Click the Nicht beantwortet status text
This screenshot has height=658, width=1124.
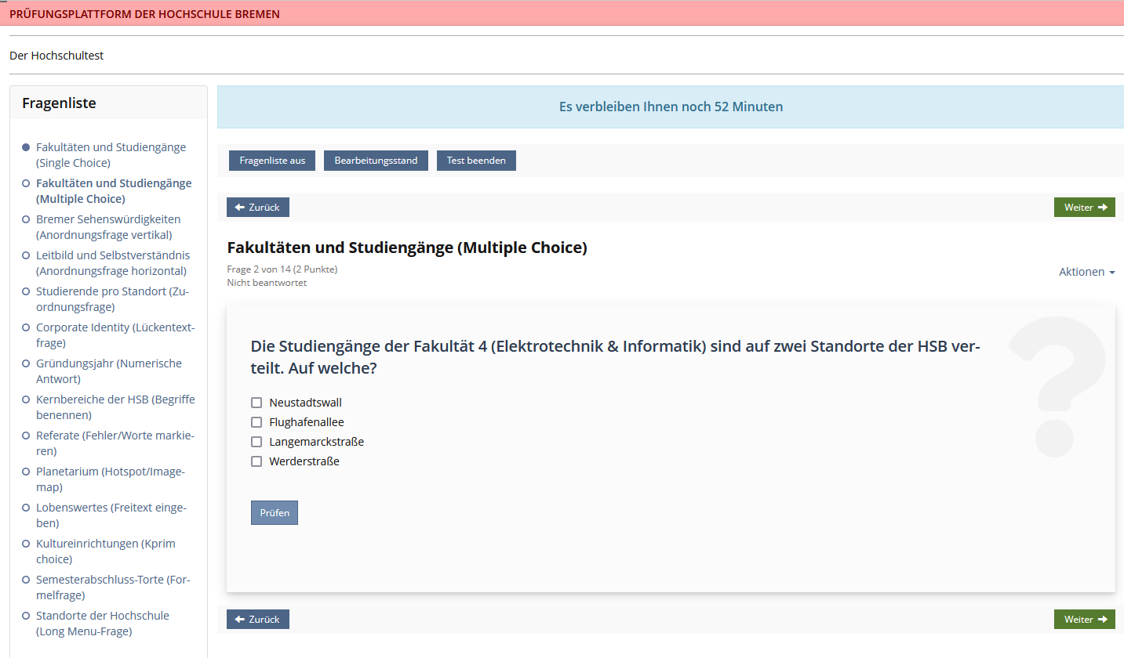(267, 283)
